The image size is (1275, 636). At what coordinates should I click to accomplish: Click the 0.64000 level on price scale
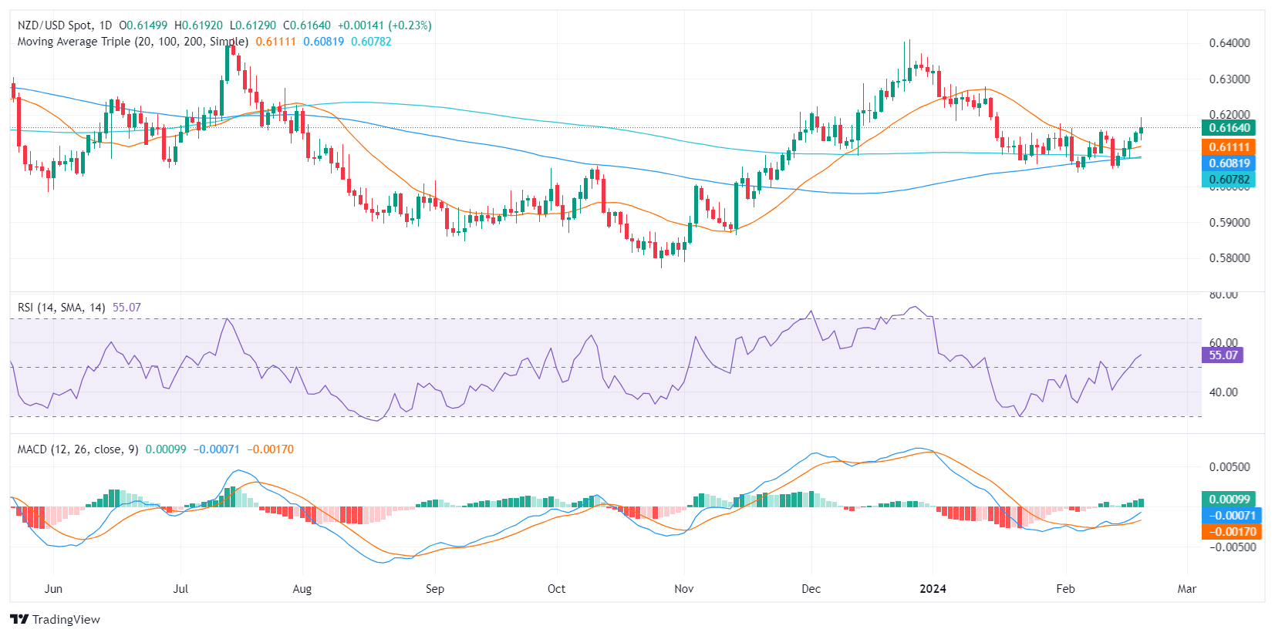[1229, 43]
